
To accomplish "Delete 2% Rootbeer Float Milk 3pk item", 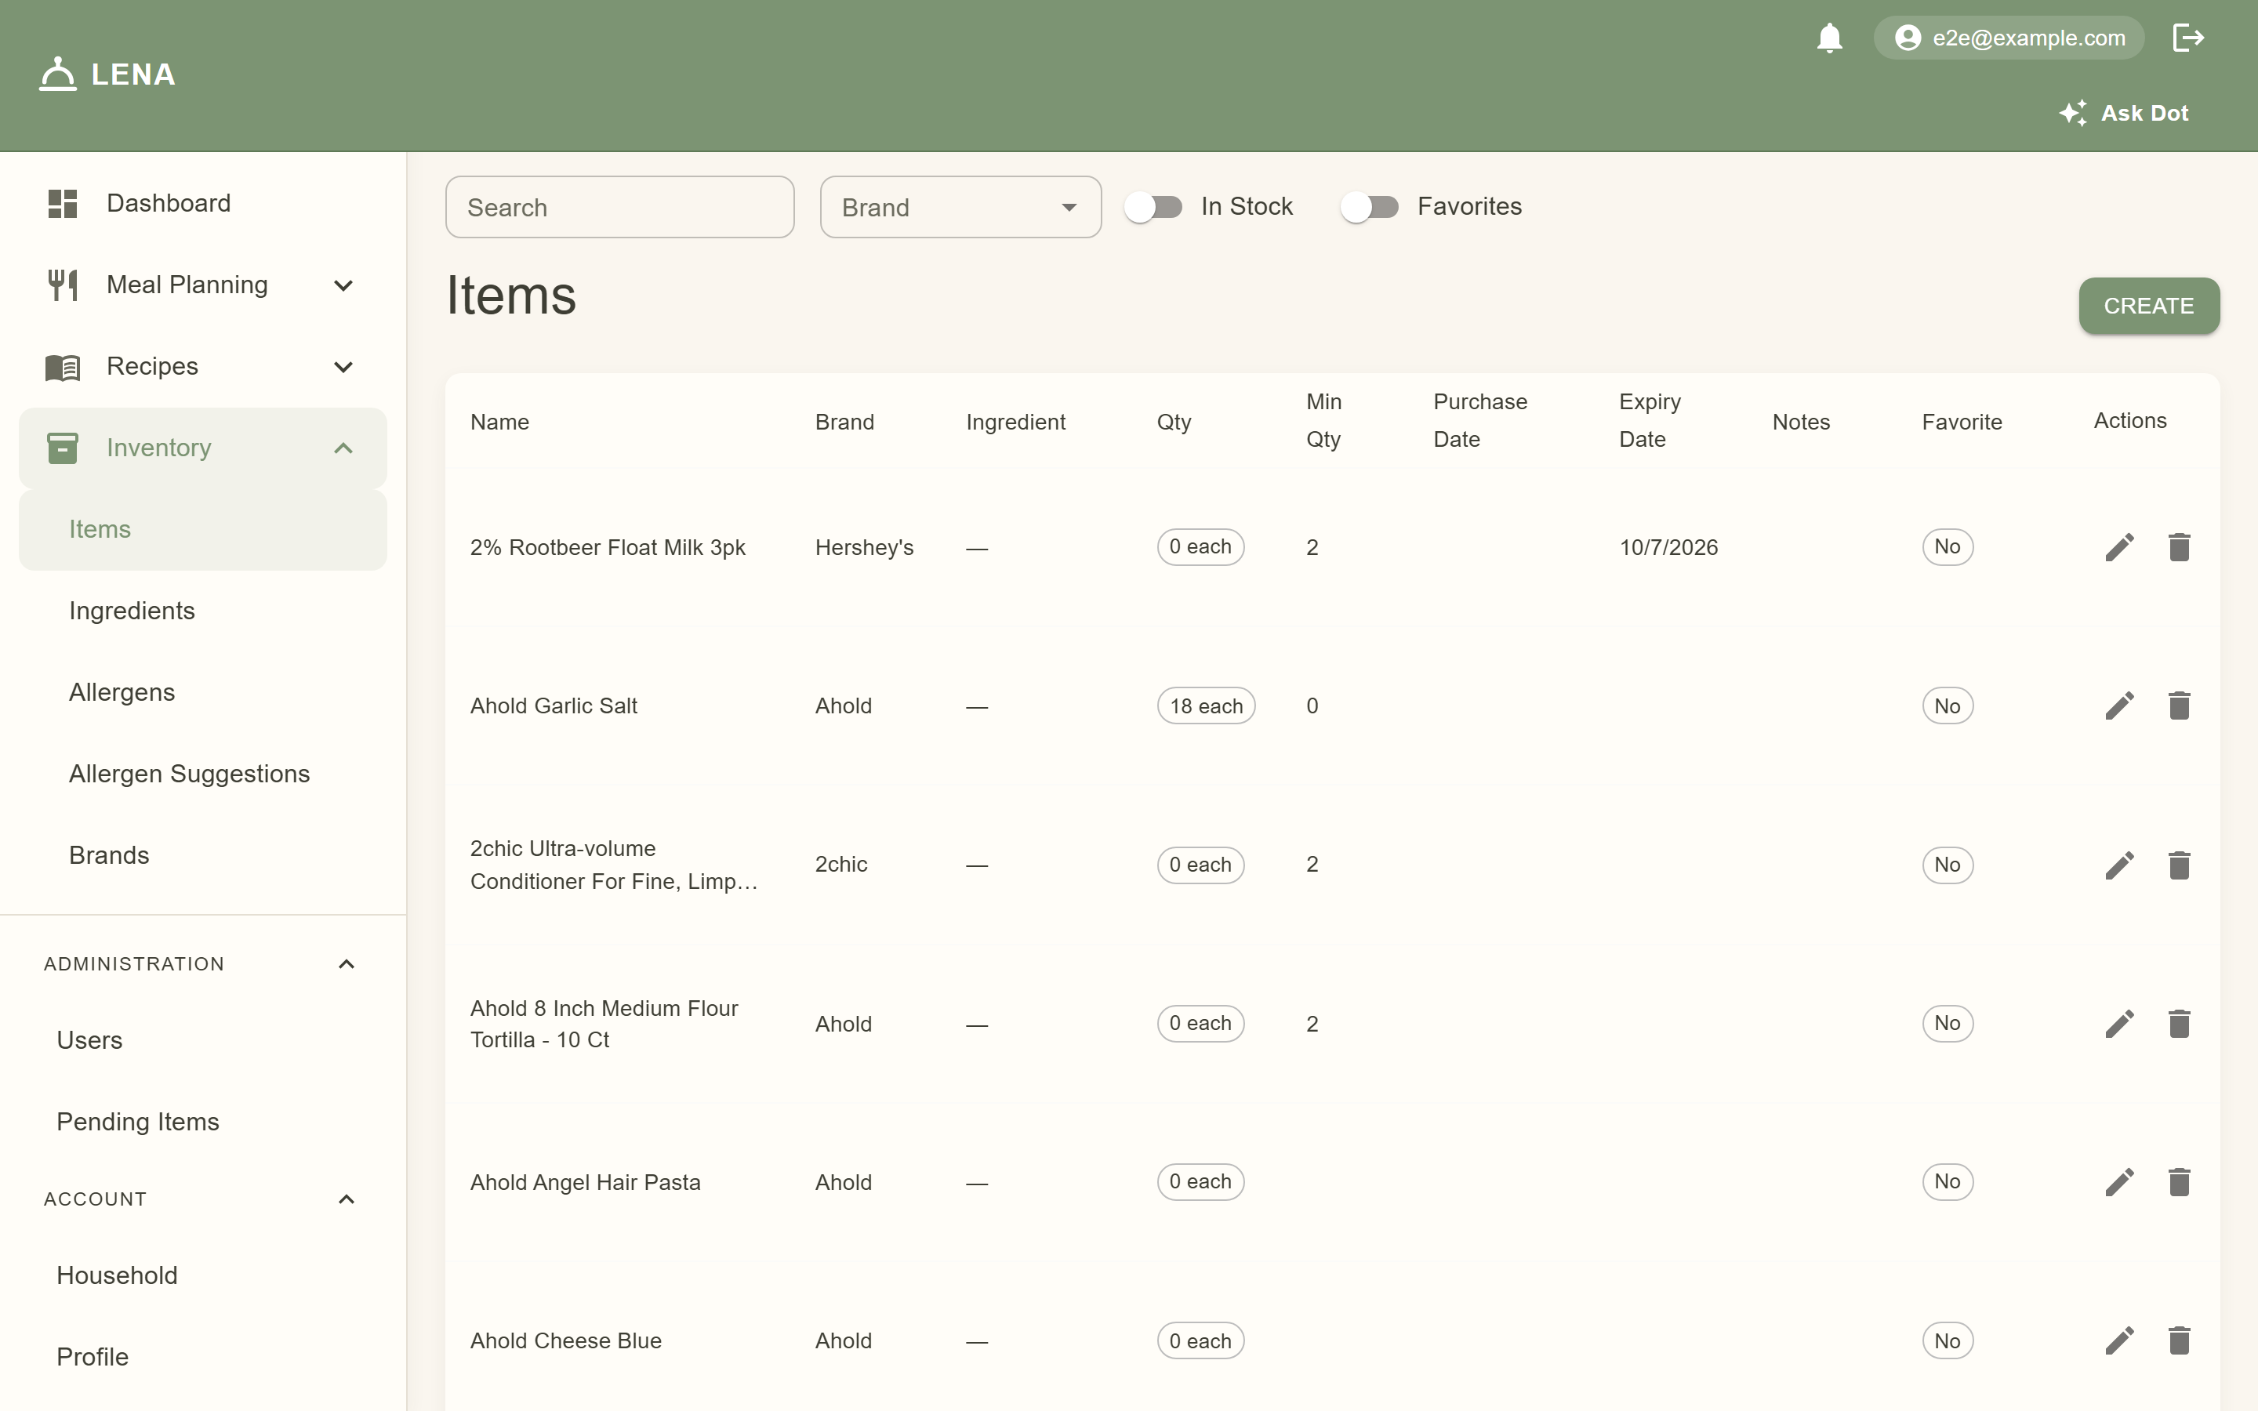I will (2179, 547).
